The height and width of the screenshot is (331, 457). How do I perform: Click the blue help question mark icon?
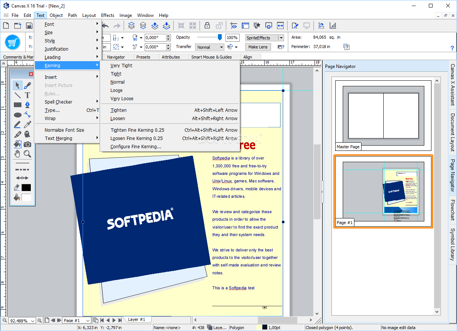click(x=452, y=48)
